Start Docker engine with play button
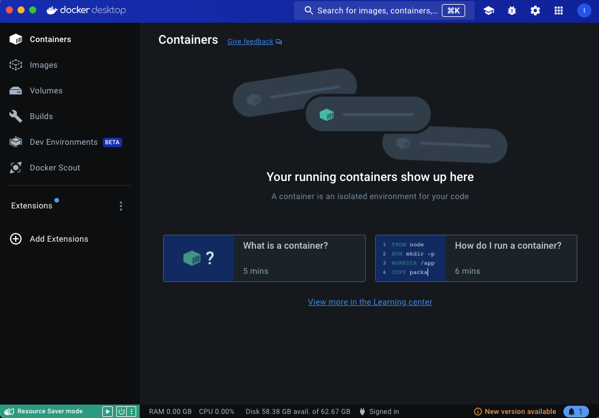The image size is (599, 418). (108, 412)
